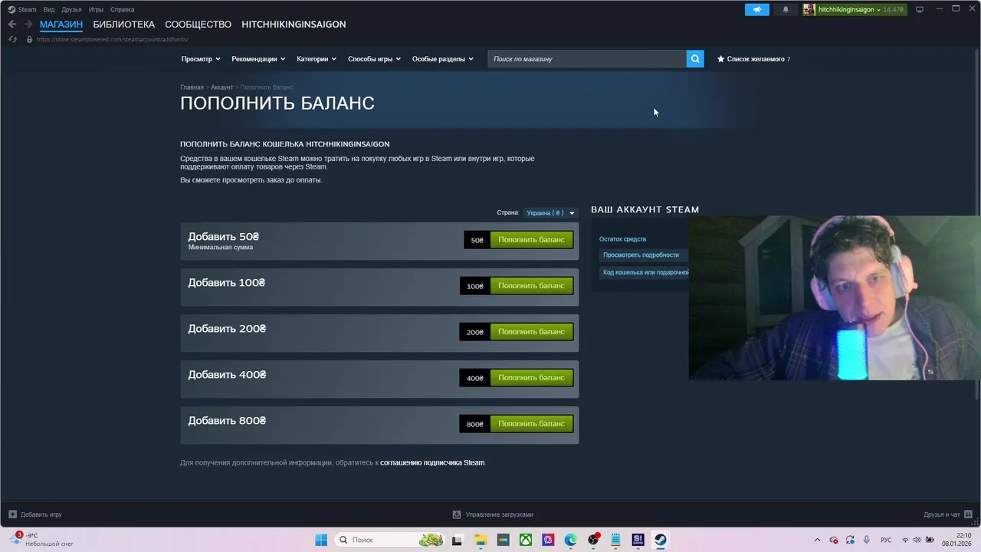
Task: Open the Способы игры dropdown
Action: [x=374, y=59]
